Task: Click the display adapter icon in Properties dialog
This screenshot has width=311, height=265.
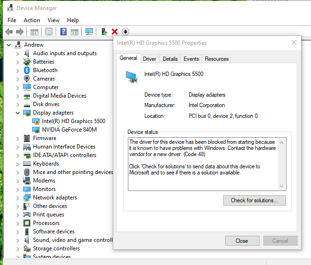Action: (132, 77)
